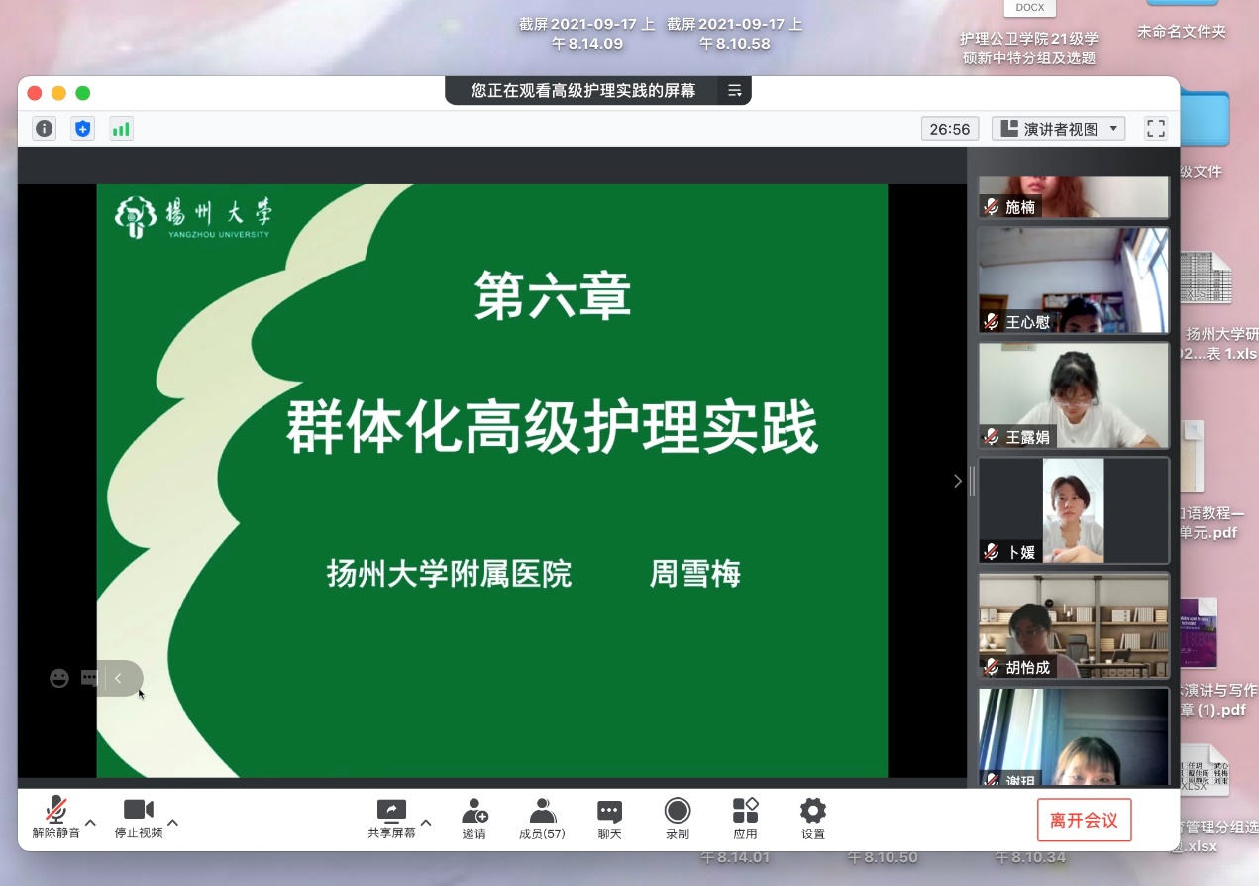Screen dimensions: 1259x886
Task: Expand audio options arrow beside mute
Action: click(90, 822)
